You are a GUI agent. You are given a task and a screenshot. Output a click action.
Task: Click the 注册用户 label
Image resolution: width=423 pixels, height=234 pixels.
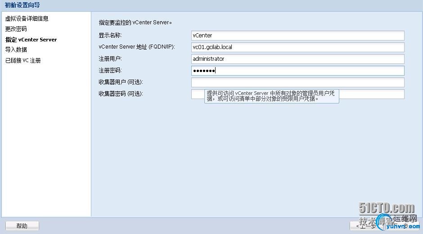(110, 58)
